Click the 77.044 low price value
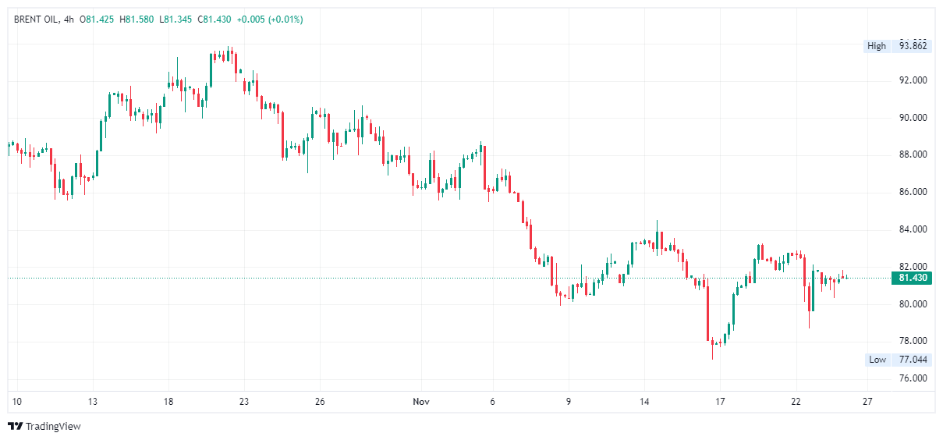943x440 pixels. 913,360
